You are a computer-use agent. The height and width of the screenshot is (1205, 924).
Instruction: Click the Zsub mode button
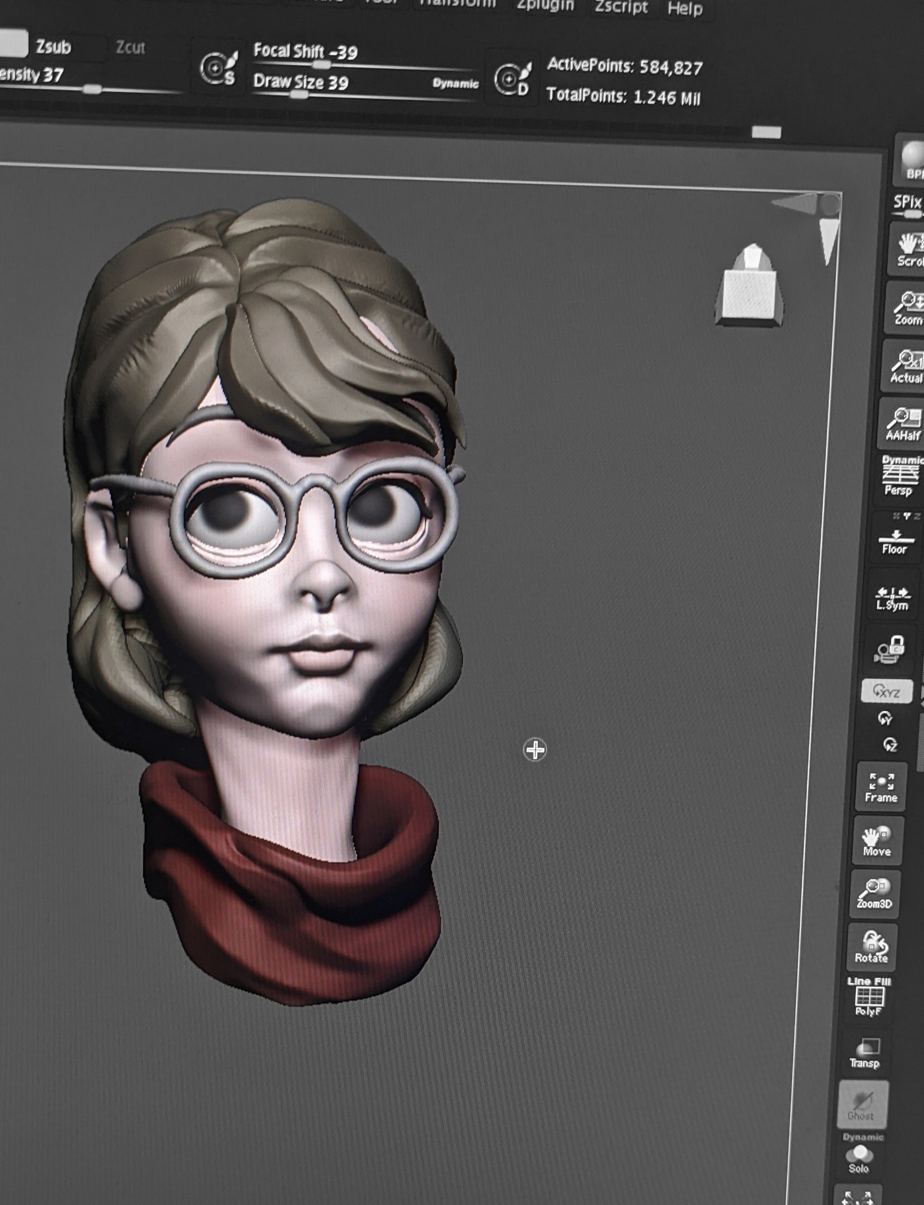tap(53, 47)
